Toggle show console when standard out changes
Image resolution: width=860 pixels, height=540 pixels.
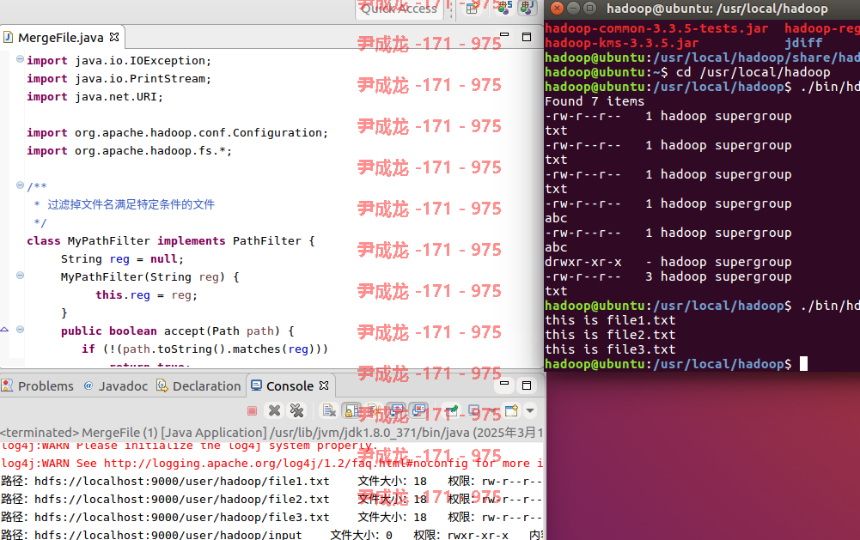(x=396, y=410)
